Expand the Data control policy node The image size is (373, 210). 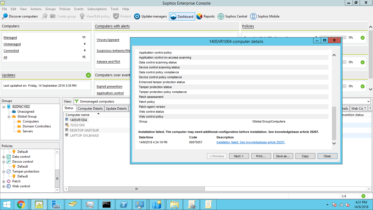point(4,157)
